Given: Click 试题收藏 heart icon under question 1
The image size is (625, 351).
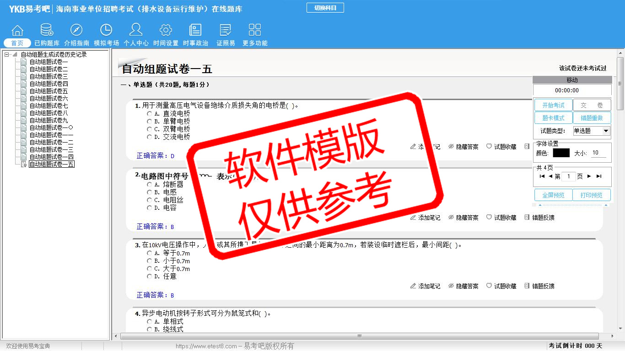Looking at the screenshot, I should click(489, 147).
